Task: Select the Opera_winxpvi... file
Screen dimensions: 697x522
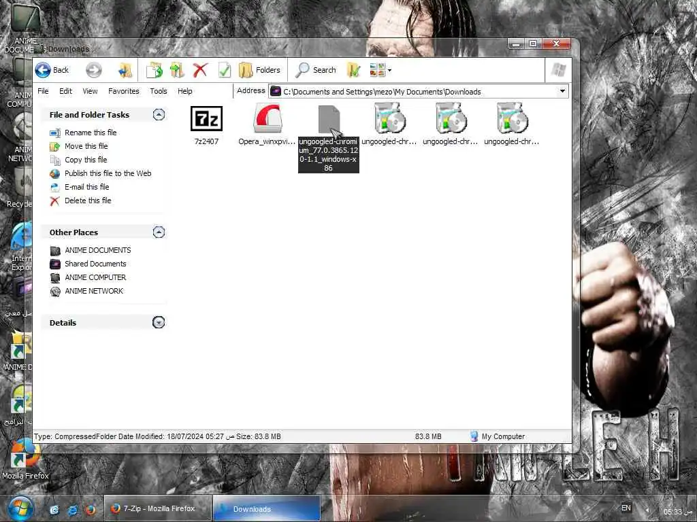Action: pyautogui.click(x=267, y=125)
